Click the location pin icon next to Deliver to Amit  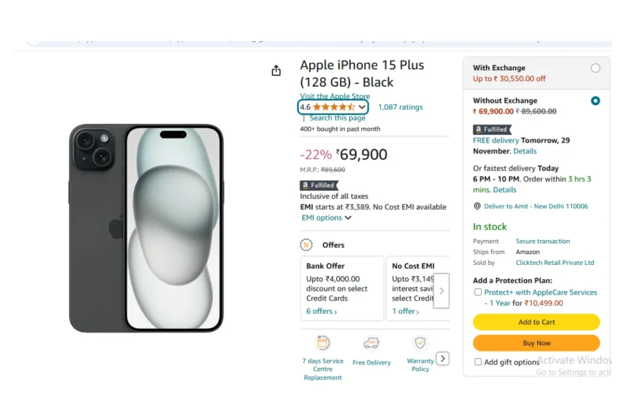(477, 206)
